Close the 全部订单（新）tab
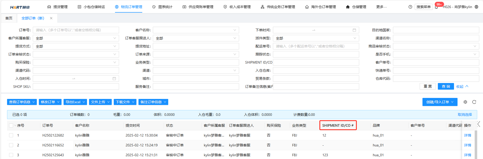Image resolution: width=483 pixels, height=159 pixels. pyautogui.click(x=51, y=18)
